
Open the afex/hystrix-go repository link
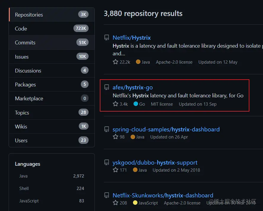coord(133,88)
